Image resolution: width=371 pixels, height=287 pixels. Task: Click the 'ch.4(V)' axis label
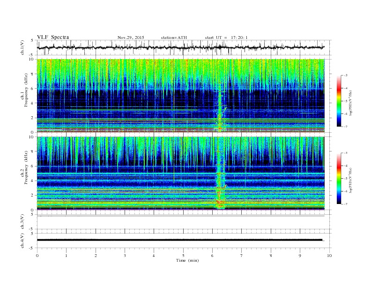(22, 241)
